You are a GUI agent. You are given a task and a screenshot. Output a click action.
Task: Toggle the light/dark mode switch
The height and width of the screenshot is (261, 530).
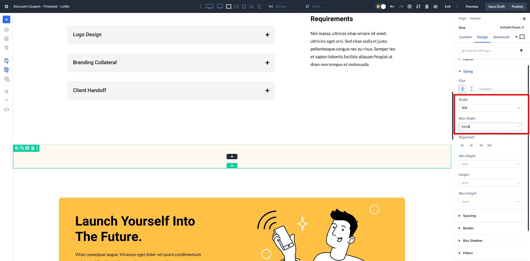381,6
